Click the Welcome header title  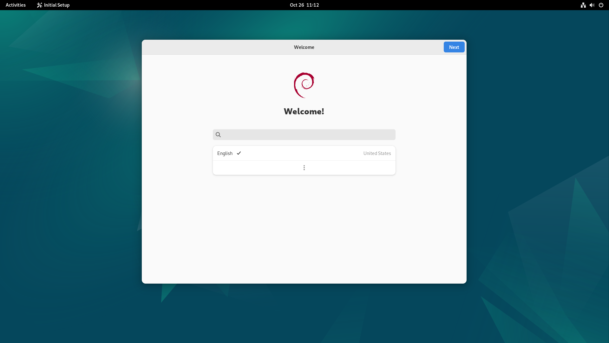[x=304, y=47]
